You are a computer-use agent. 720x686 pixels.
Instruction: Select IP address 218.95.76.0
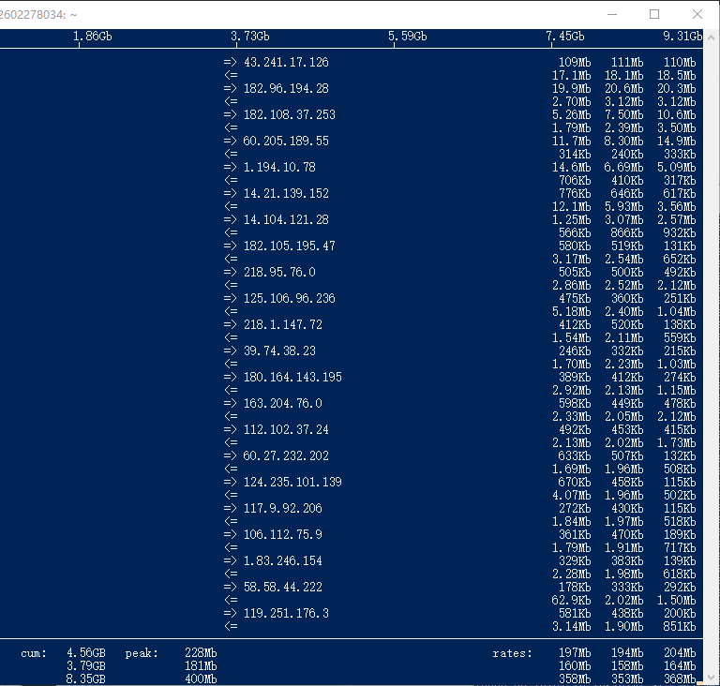279,272
